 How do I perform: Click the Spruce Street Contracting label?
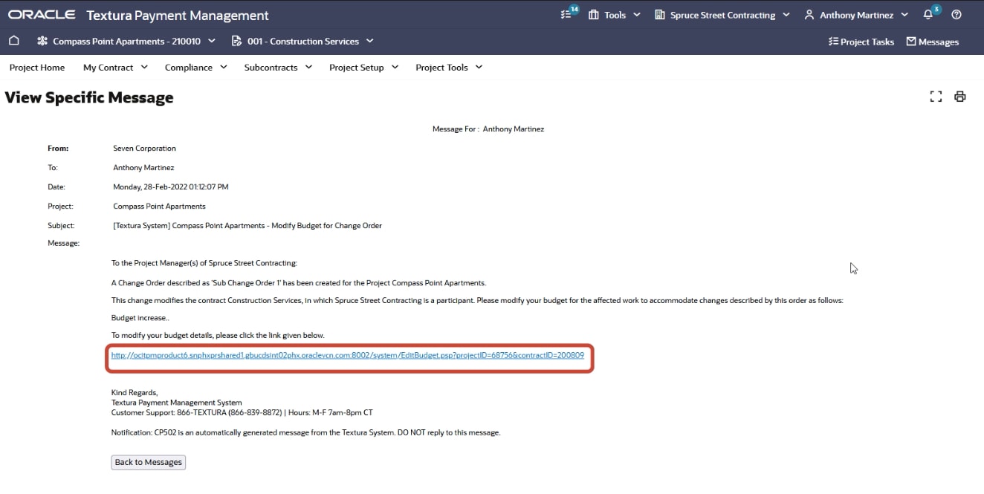(722, 15)
